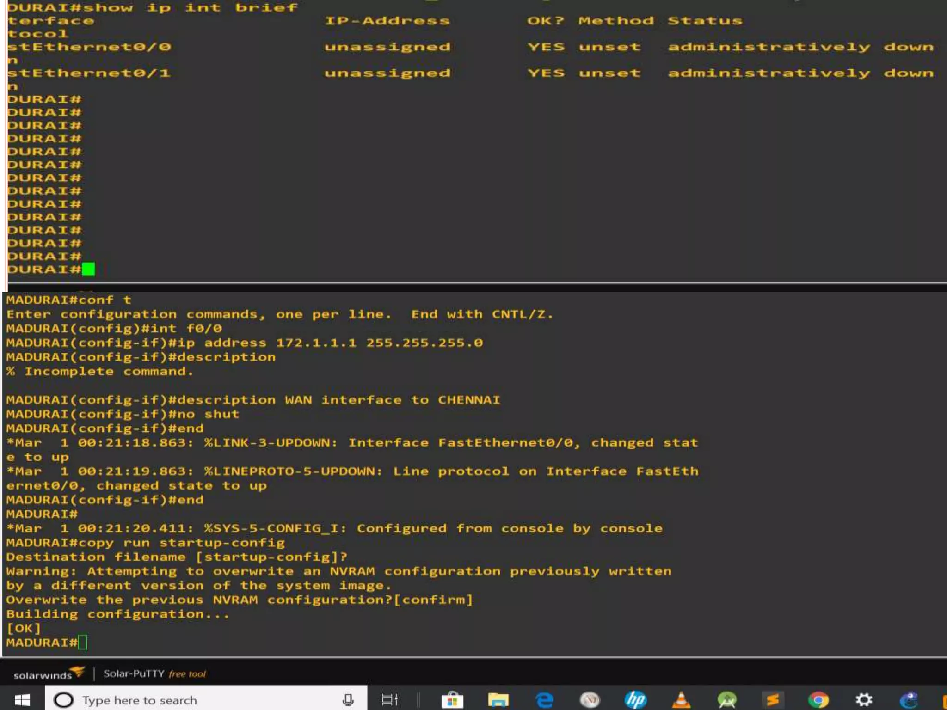Open the HP app on taskbar
Image resolution: width=947 pixels, height=710 pixels.
click(x=635, y=700)
